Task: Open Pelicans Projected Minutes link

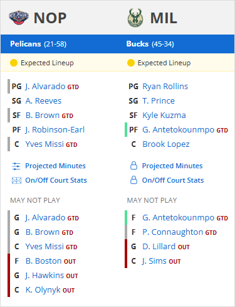Action: pyautogui.click(x=55, y=166)
